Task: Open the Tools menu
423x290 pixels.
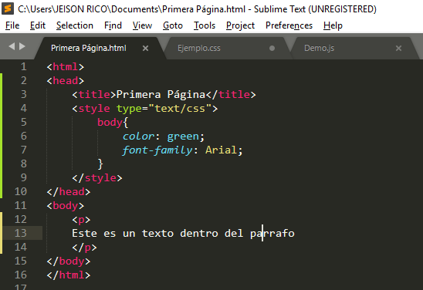Action: coord(205,25)
